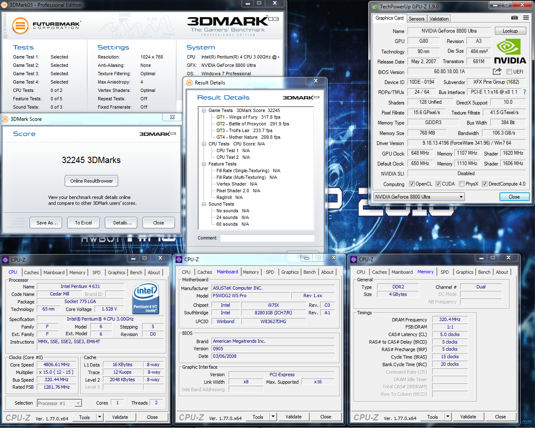Click the Close button in 3DMark Score window
This screenshot has width=535, height=428.
[x=159, y=223]
